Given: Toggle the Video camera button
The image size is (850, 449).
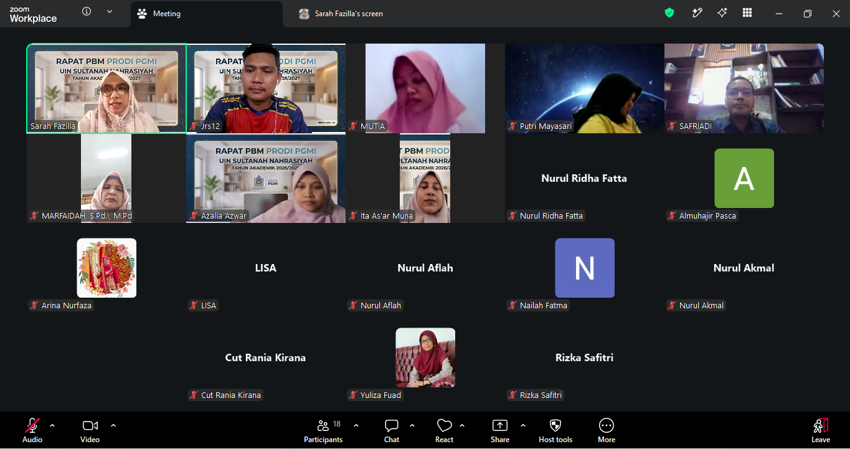Looking at the screenshot, I should [90, 425].
